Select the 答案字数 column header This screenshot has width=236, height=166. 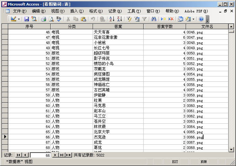coord(165,27)
